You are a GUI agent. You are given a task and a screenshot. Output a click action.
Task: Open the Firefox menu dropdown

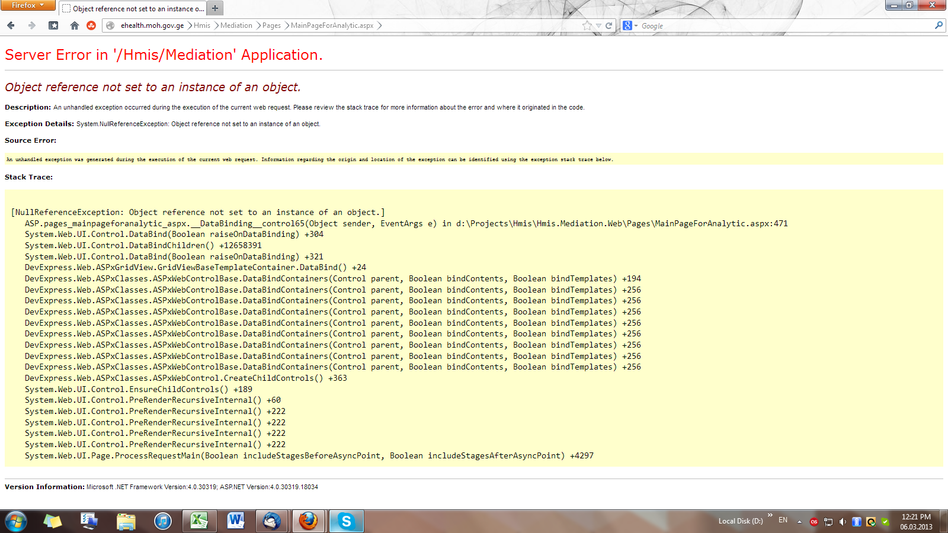click(27, 5)
